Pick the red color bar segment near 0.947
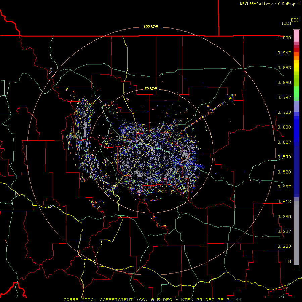 click(x=296, y=50)
